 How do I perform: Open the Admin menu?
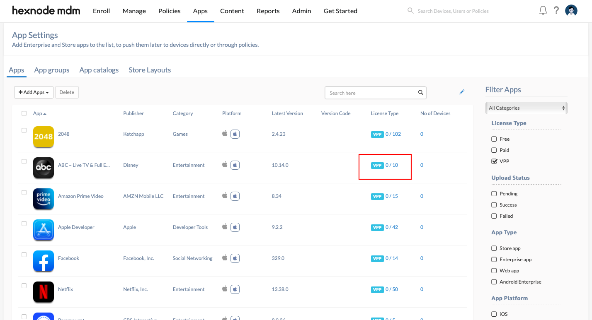pos(302,11)
